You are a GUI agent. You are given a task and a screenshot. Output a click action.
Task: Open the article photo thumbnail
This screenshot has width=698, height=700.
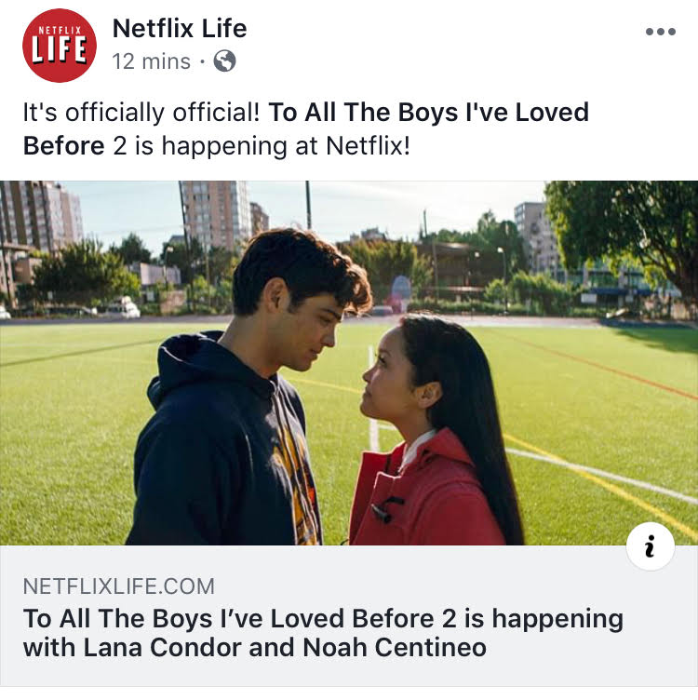click(349, 363)
